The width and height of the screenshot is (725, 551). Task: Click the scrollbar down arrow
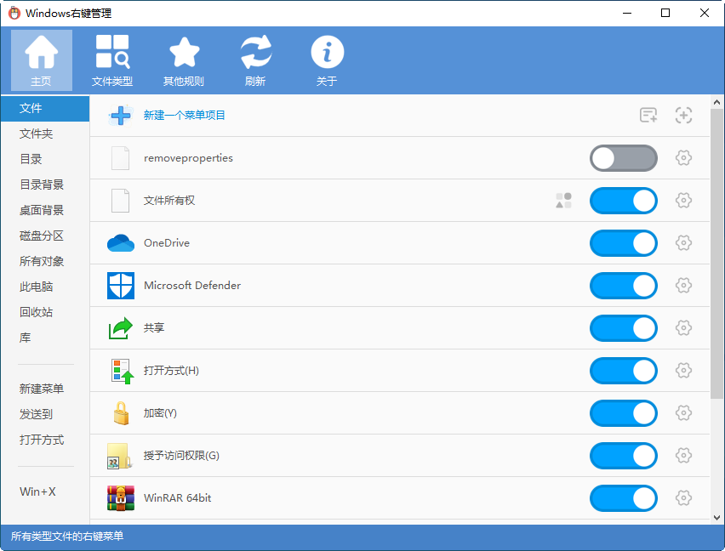tap(716, 518)
